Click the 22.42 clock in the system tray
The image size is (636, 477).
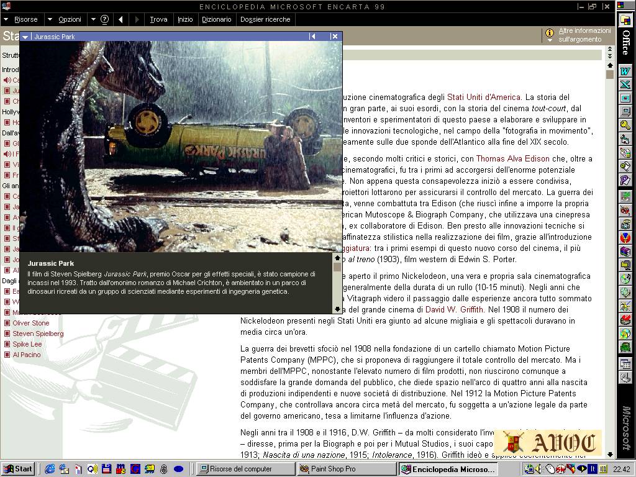(x=622, y=470)
